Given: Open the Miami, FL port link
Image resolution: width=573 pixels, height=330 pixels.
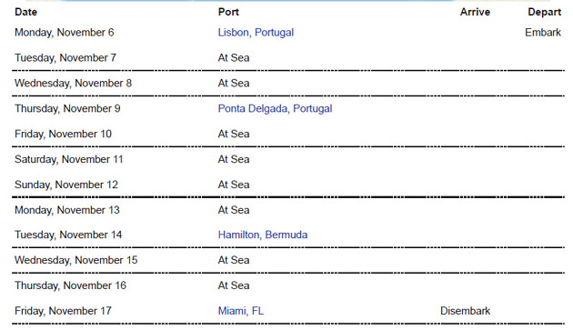Looking at the screenshot, I should pyautogui.click(x=241, y=311).
